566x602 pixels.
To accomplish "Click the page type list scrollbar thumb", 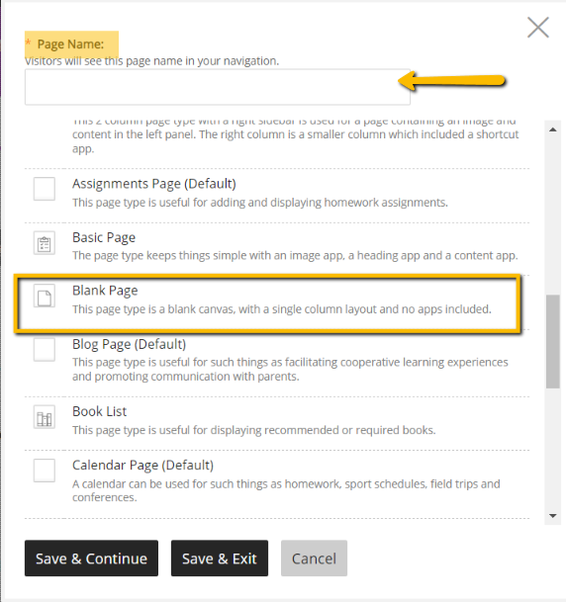I will [x=553, y=341].
